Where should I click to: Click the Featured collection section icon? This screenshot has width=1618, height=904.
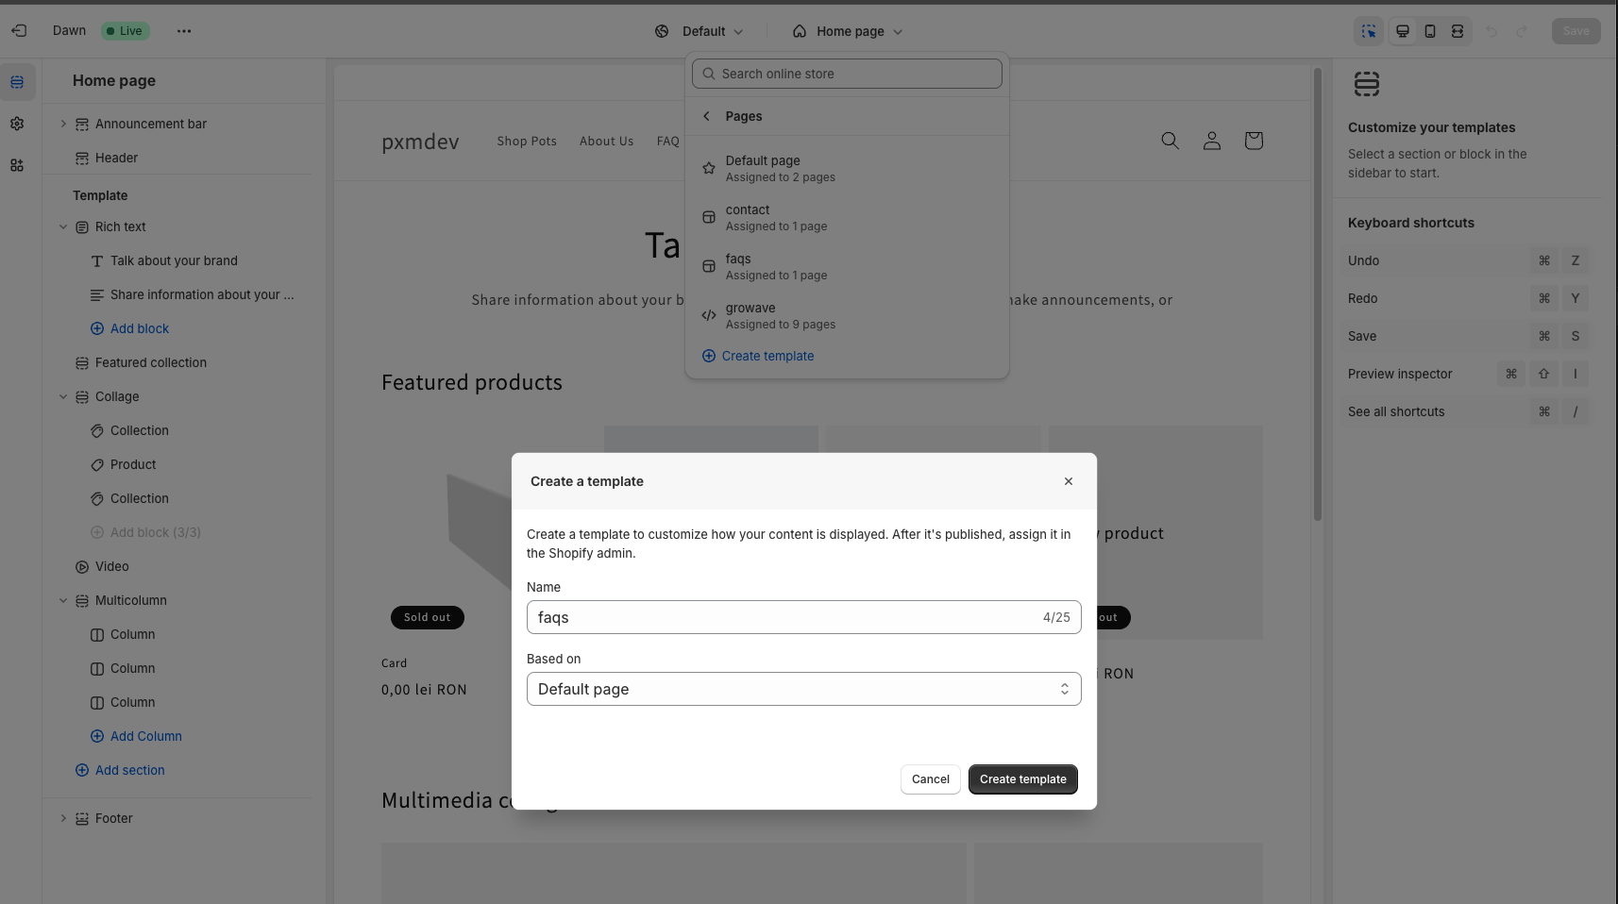[82, 363]
